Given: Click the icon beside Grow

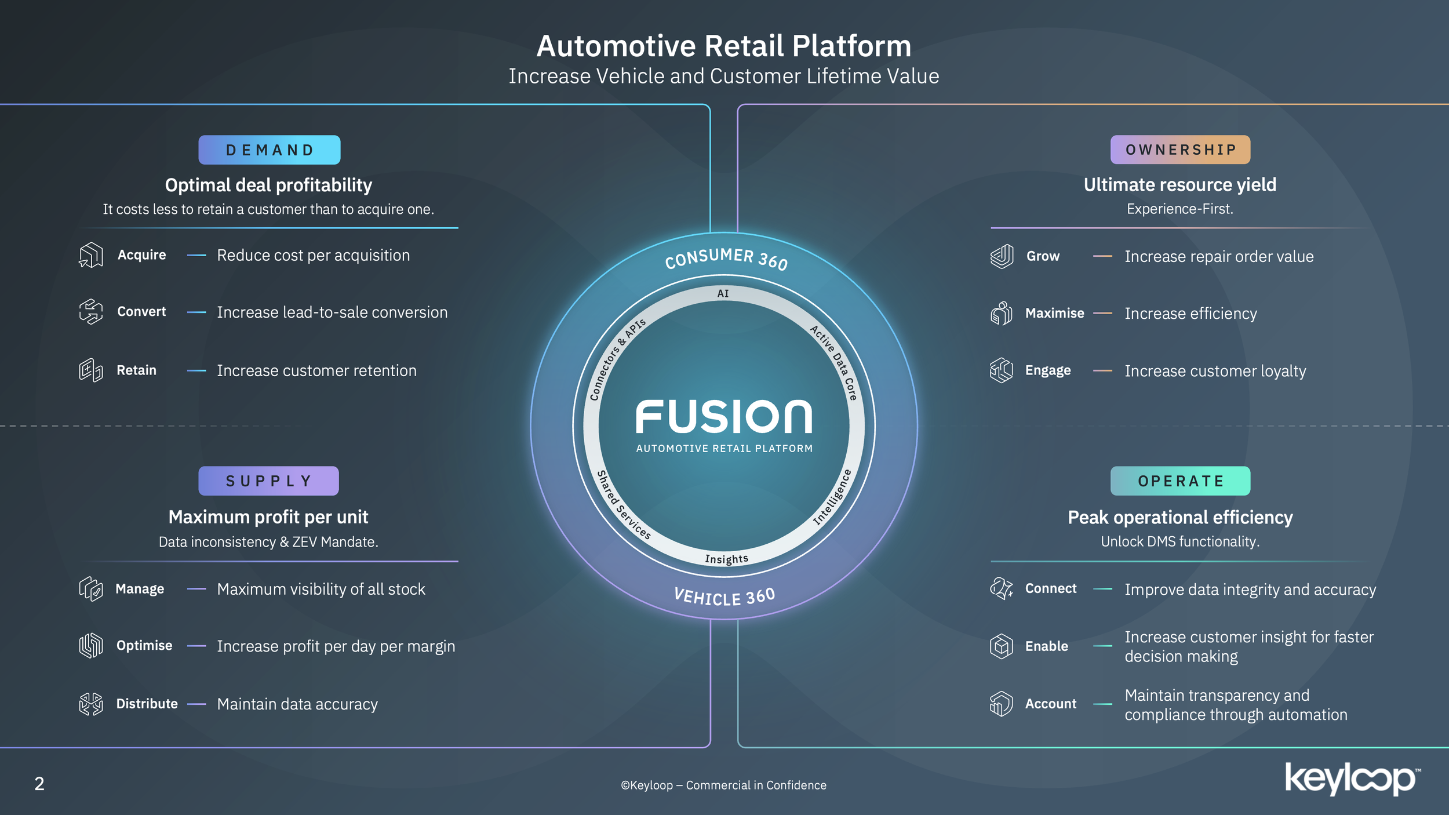Looking at the screenshot, I should [1002, 256].
